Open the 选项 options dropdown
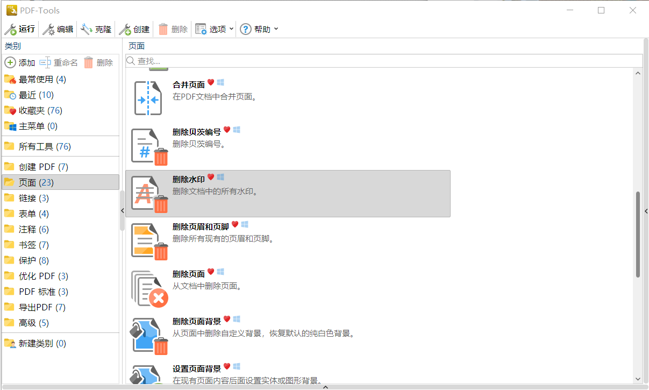 215,29
